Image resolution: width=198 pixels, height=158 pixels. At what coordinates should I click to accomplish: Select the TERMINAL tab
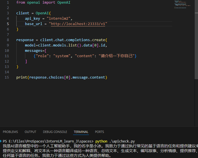point(81,132)
